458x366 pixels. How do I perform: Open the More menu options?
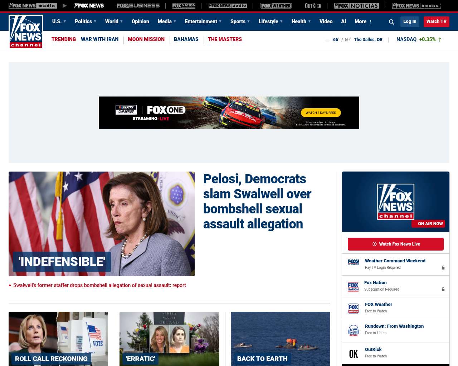[x=363, y=21]
